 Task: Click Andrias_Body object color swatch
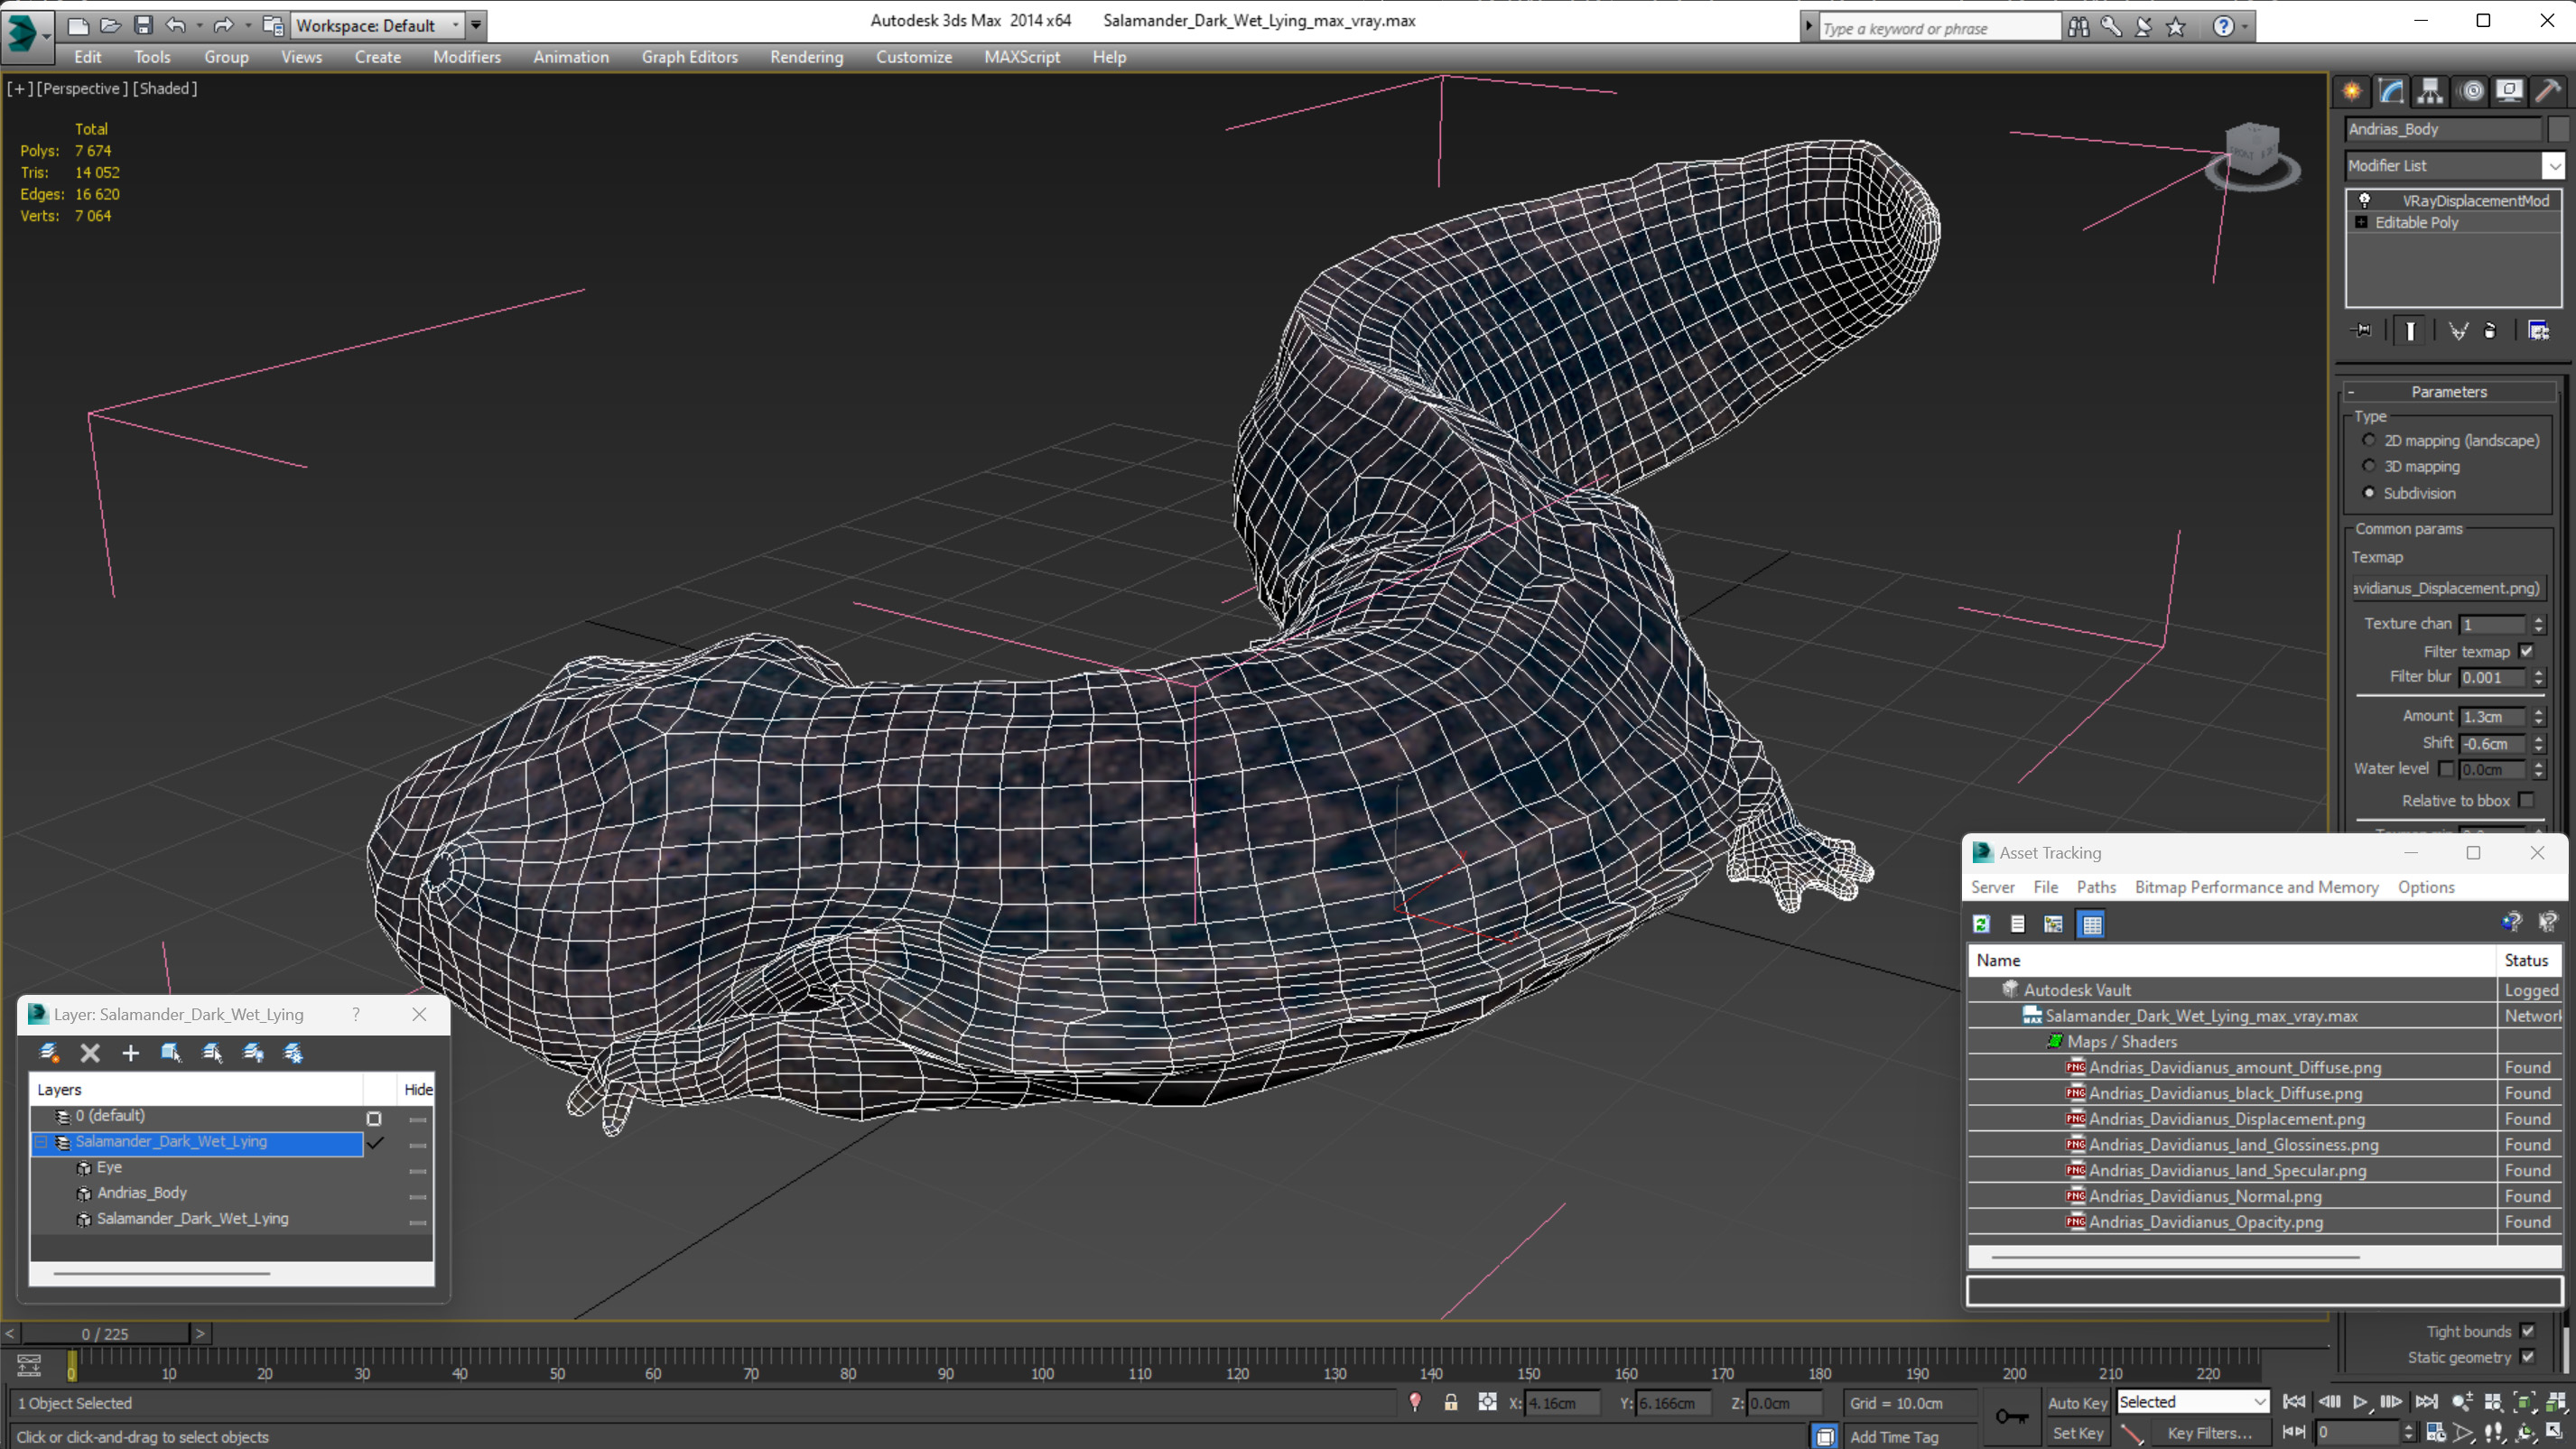[2558, 129]
